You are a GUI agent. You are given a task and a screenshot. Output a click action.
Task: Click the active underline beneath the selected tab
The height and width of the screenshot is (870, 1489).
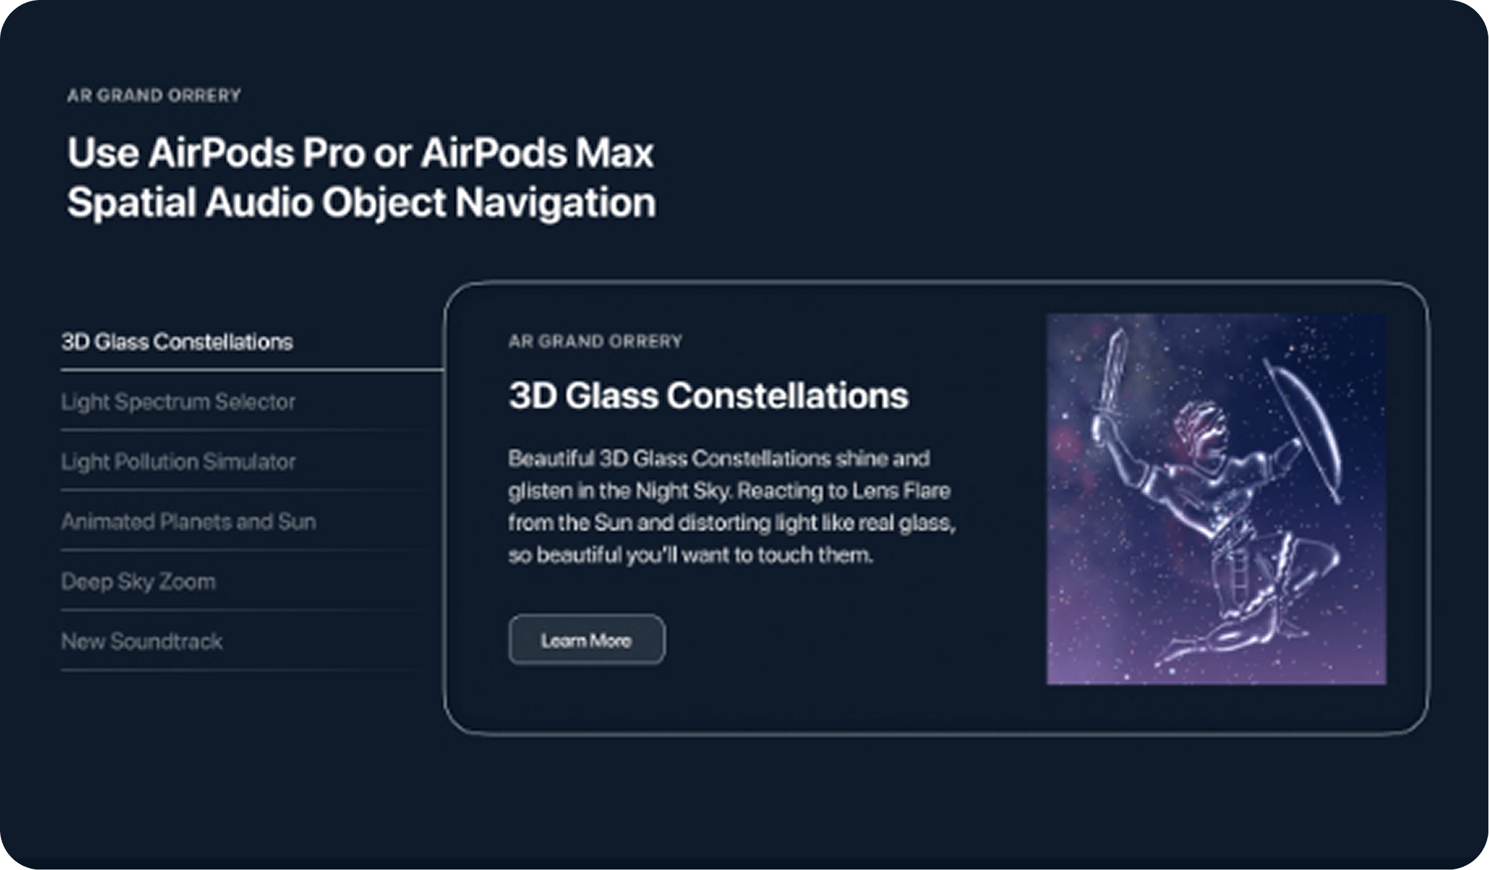[x=252, y=370]
